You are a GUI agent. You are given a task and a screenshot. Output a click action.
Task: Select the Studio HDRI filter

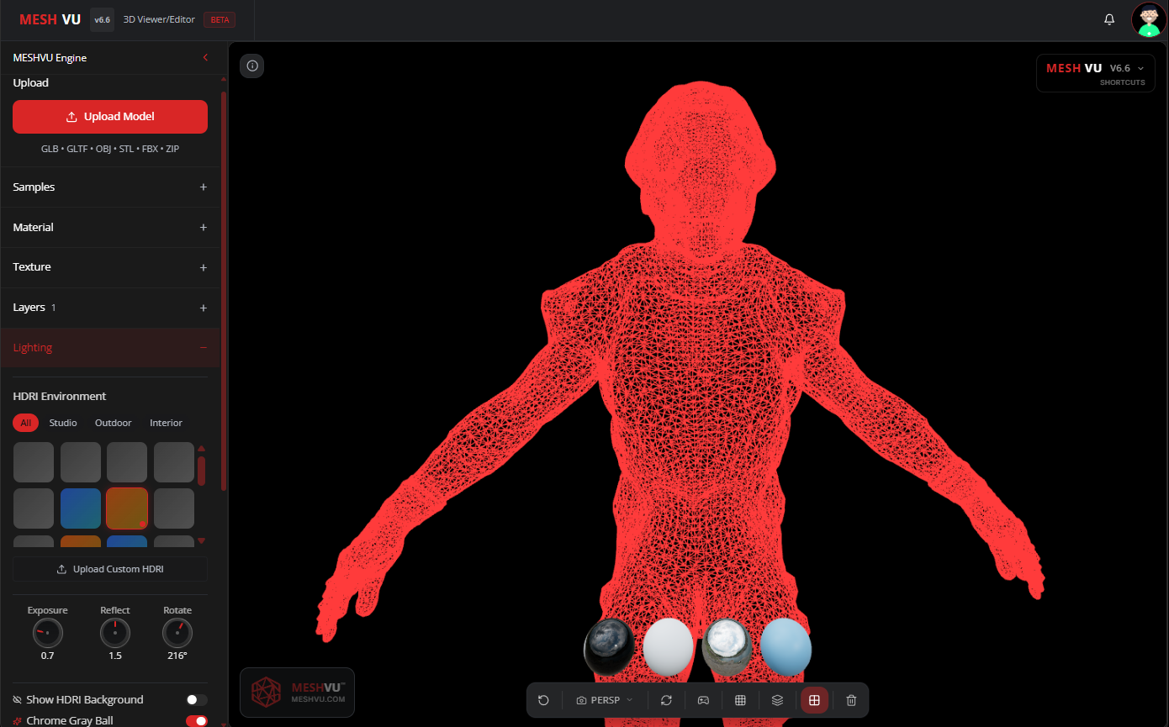point(63,423)
